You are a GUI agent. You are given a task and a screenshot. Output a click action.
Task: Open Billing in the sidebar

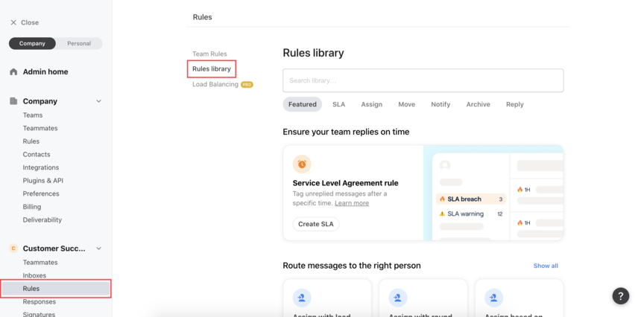[32, 206]
